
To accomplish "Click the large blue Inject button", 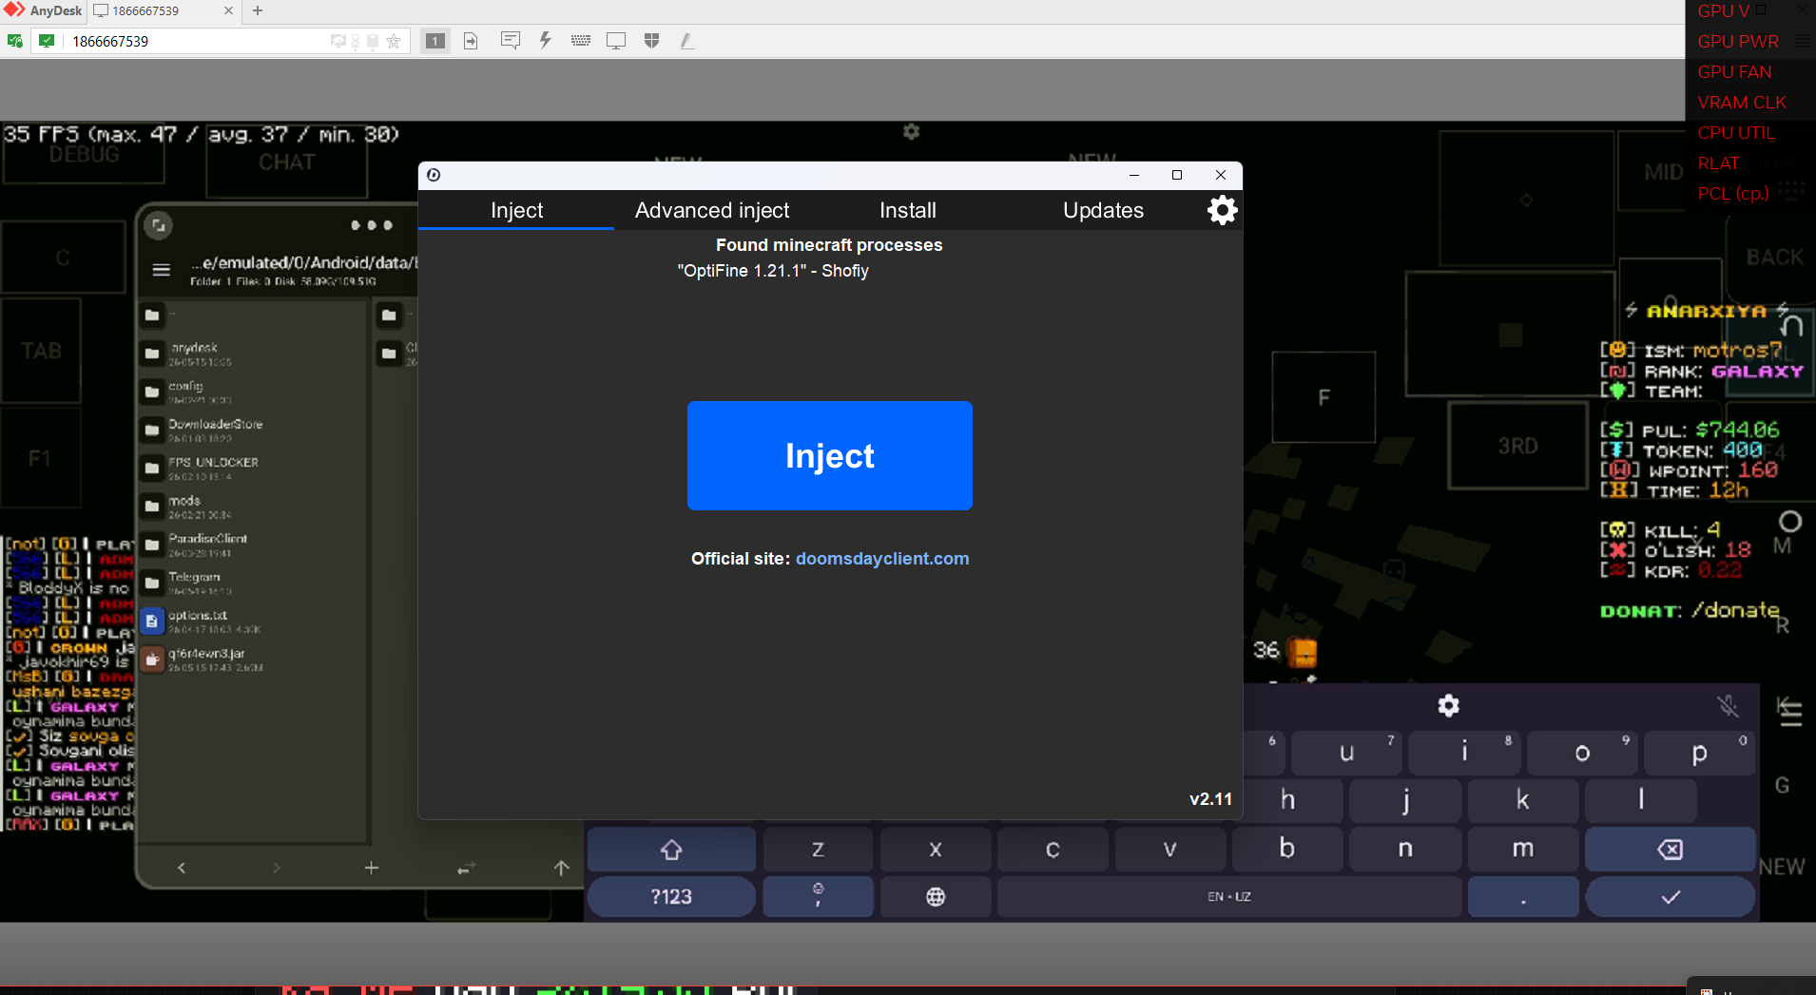I will (829, 455).
